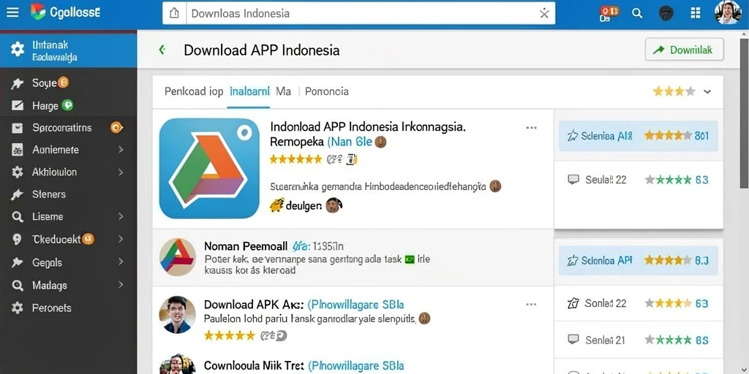Screen dimensions: 749x374
Task: Click the star rating at the top right of the list
Action: tap(674, 91)
